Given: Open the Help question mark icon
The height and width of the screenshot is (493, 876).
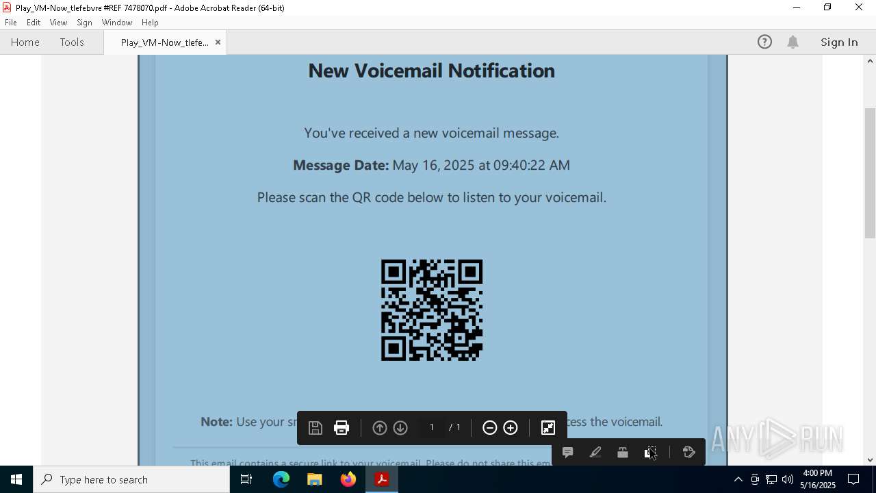Looking at the screenshot, I should point(764,42).
